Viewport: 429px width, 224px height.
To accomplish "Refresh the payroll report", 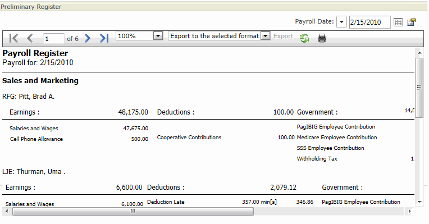I will pos(304,38).
